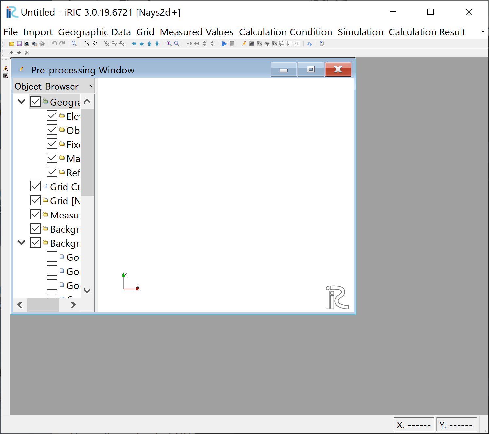This screenshot has height=434, width=489.
Task: Move object down with gray arrow
Action: (x=19, y=53)
